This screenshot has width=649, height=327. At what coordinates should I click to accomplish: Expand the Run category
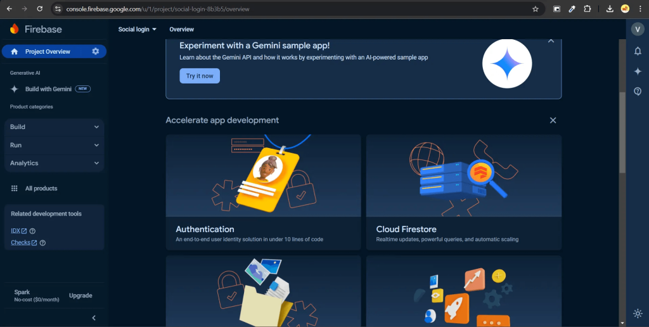54,145
